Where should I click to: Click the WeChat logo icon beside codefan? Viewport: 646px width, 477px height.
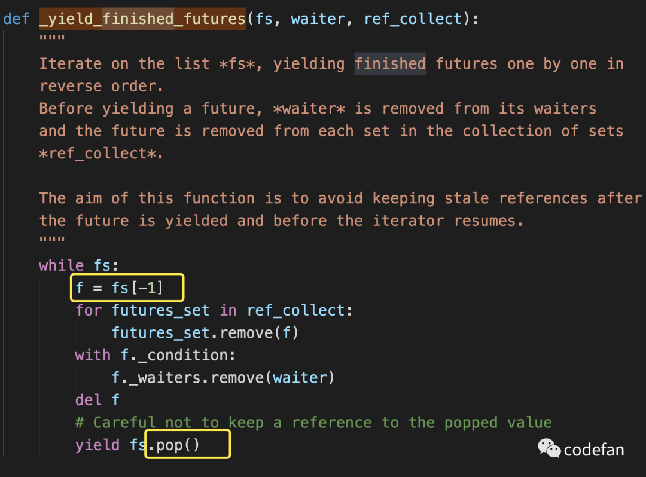[x=549, y=448]
